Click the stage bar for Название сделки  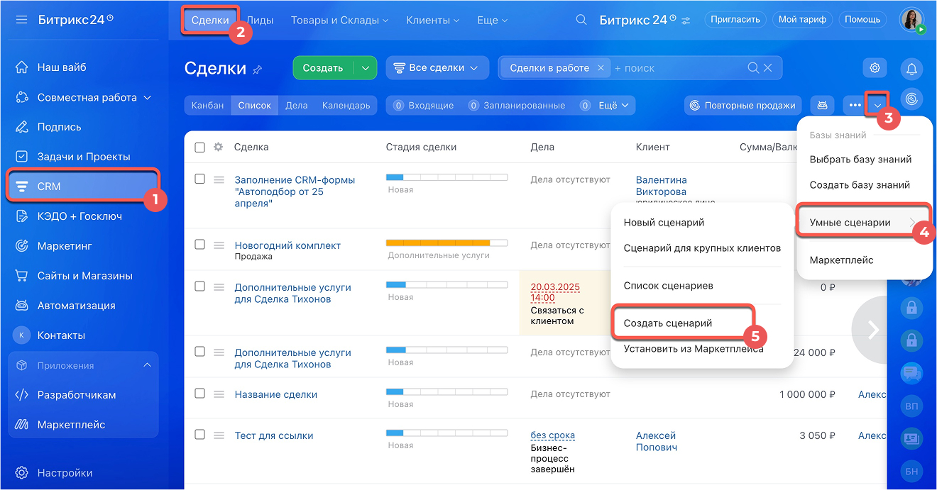(x=446, y=391)
